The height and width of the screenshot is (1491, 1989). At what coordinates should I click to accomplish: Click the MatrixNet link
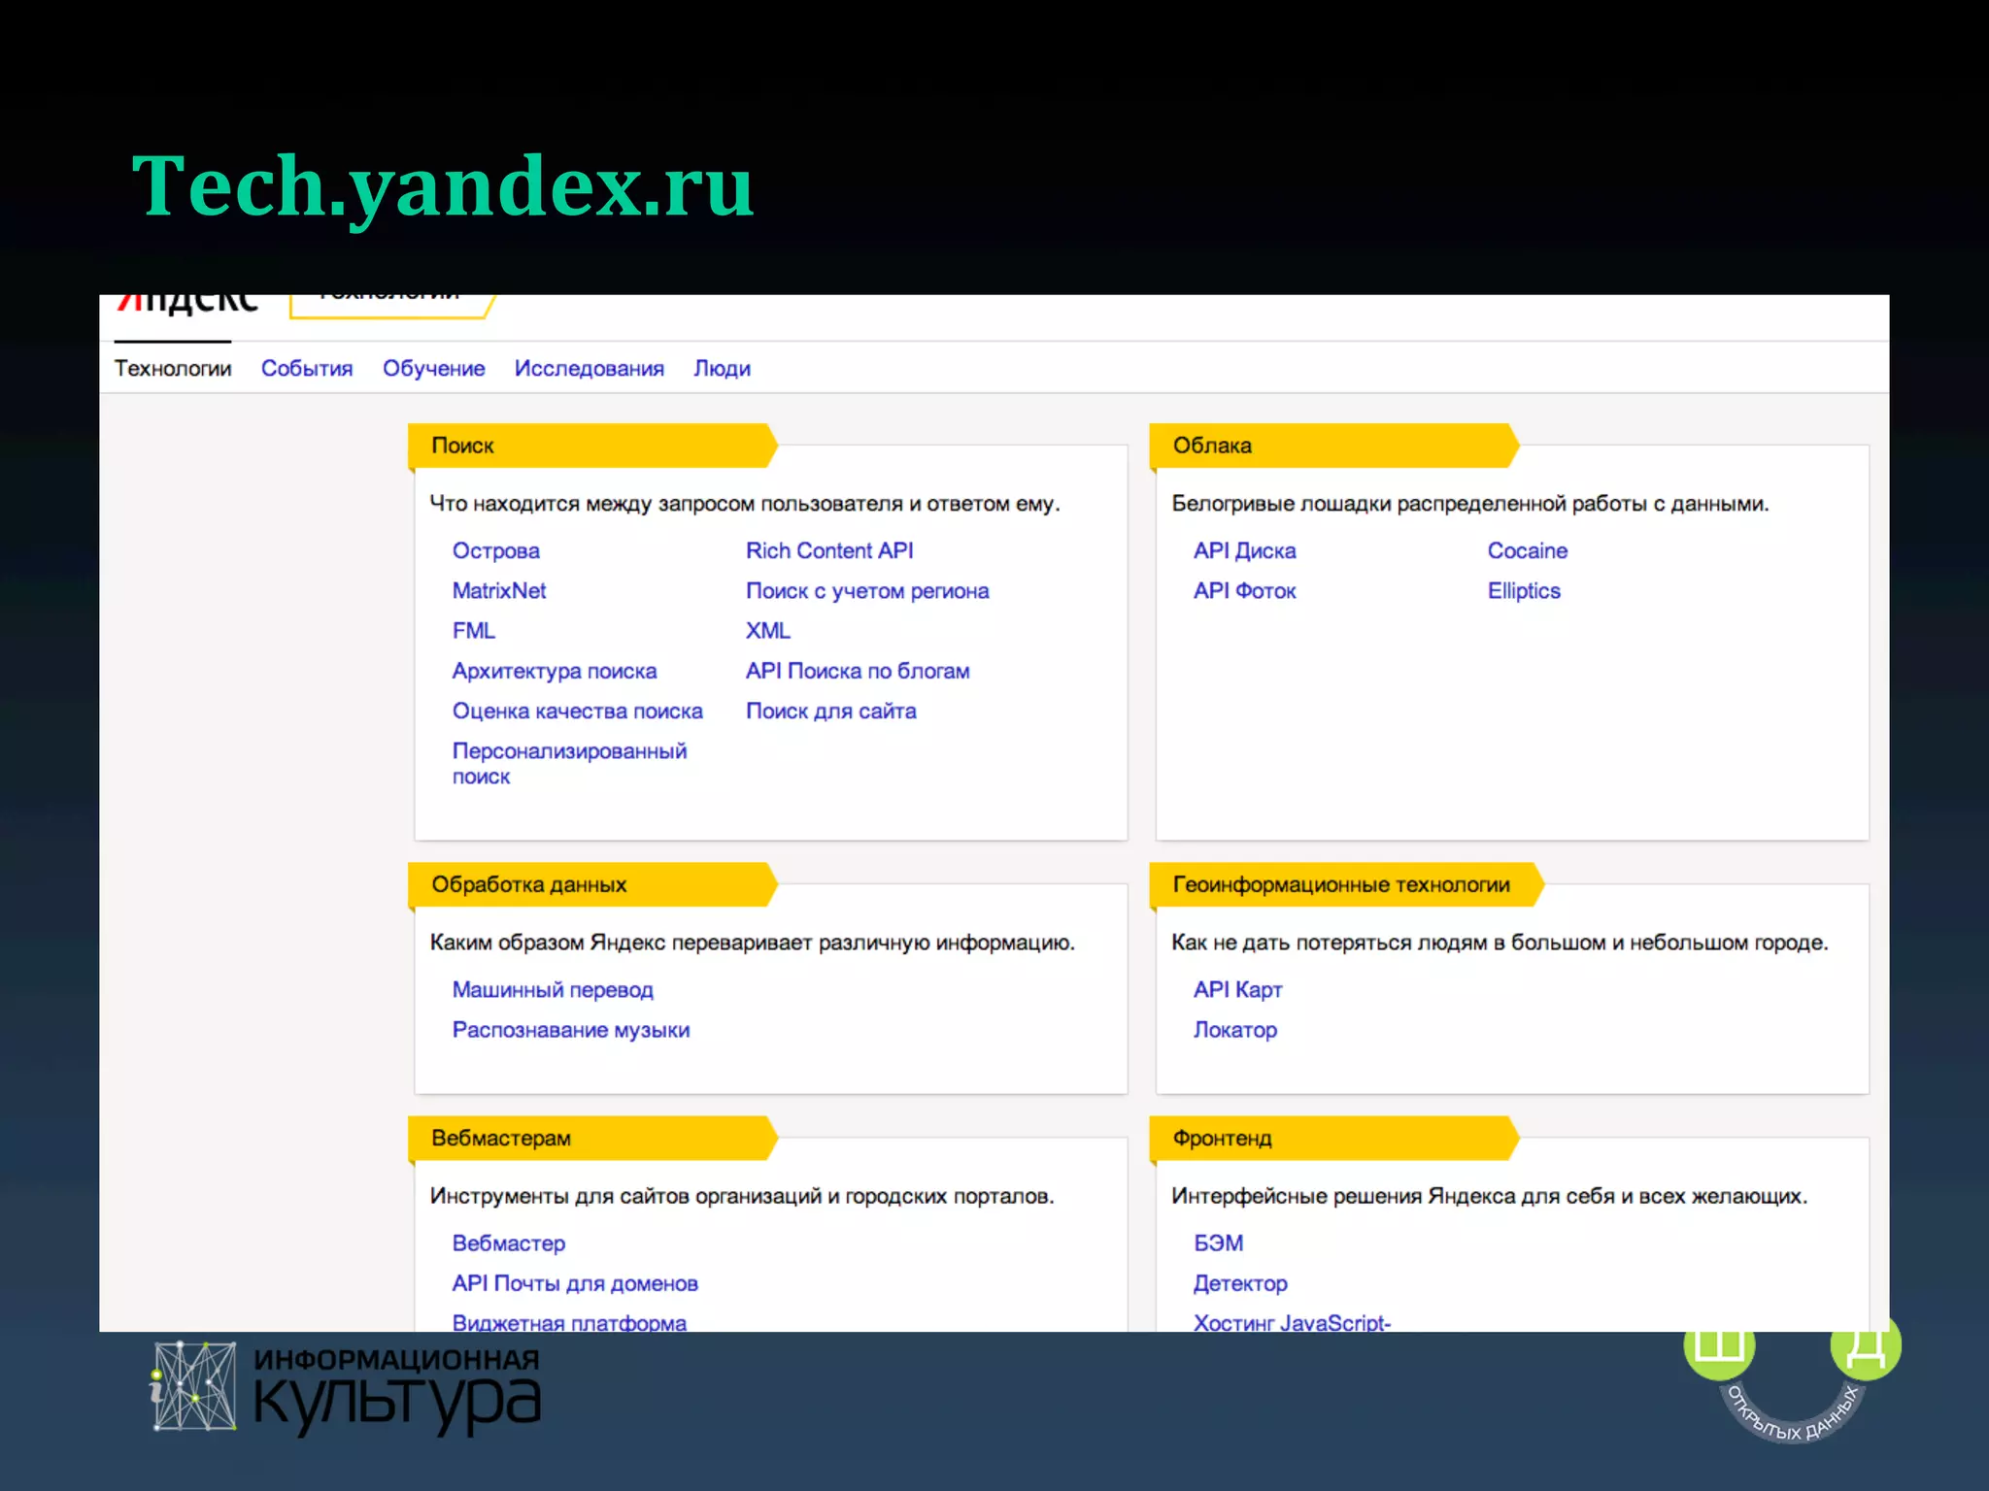coord(499,591)
